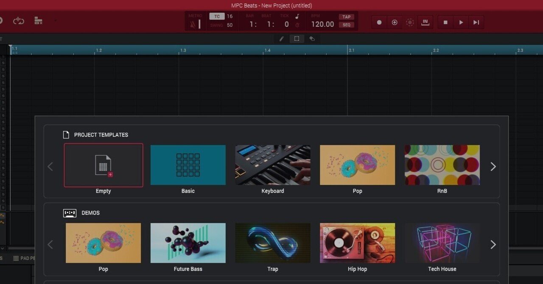The height and width of the screenshot is (284, 543).
Task: Toggle the loop cycle icon in the toolbar
Action: click(x=18, y=21)
